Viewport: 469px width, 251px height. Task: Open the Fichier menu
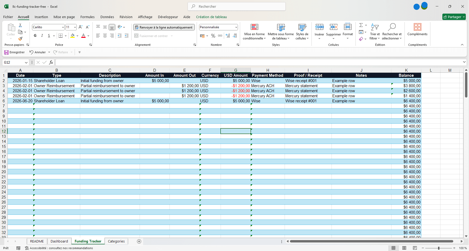pos(8,17)
